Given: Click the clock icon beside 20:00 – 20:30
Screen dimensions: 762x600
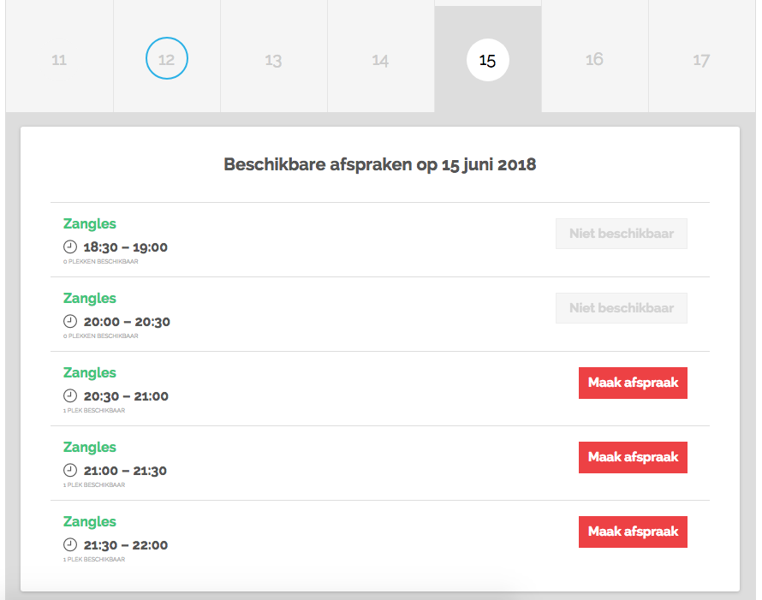Looking at the screenshot, I should (70, 322).
